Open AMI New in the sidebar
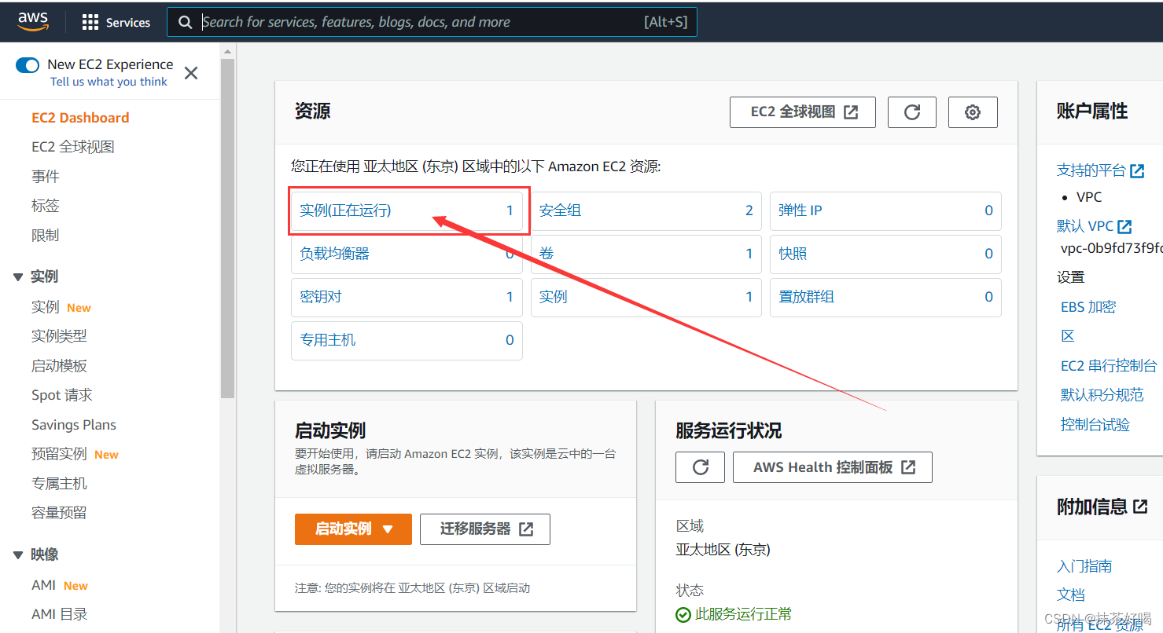 coord(60,585)
